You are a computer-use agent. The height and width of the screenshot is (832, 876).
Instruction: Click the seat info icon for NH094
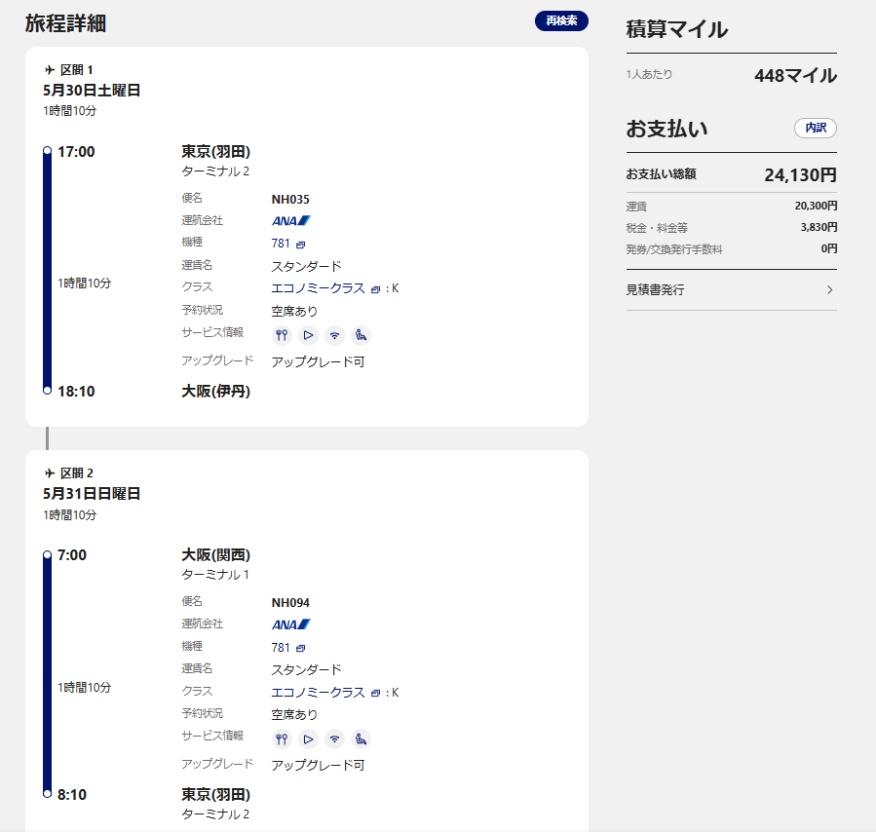tap(361, 738)
